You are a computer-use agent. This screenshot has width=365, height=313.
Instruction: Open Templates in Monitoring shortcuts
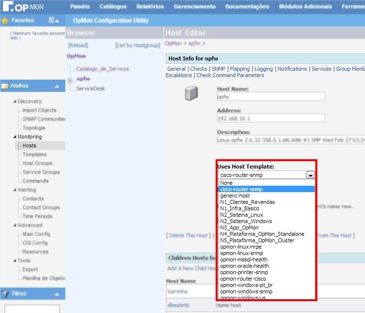[x=34, y=154]
